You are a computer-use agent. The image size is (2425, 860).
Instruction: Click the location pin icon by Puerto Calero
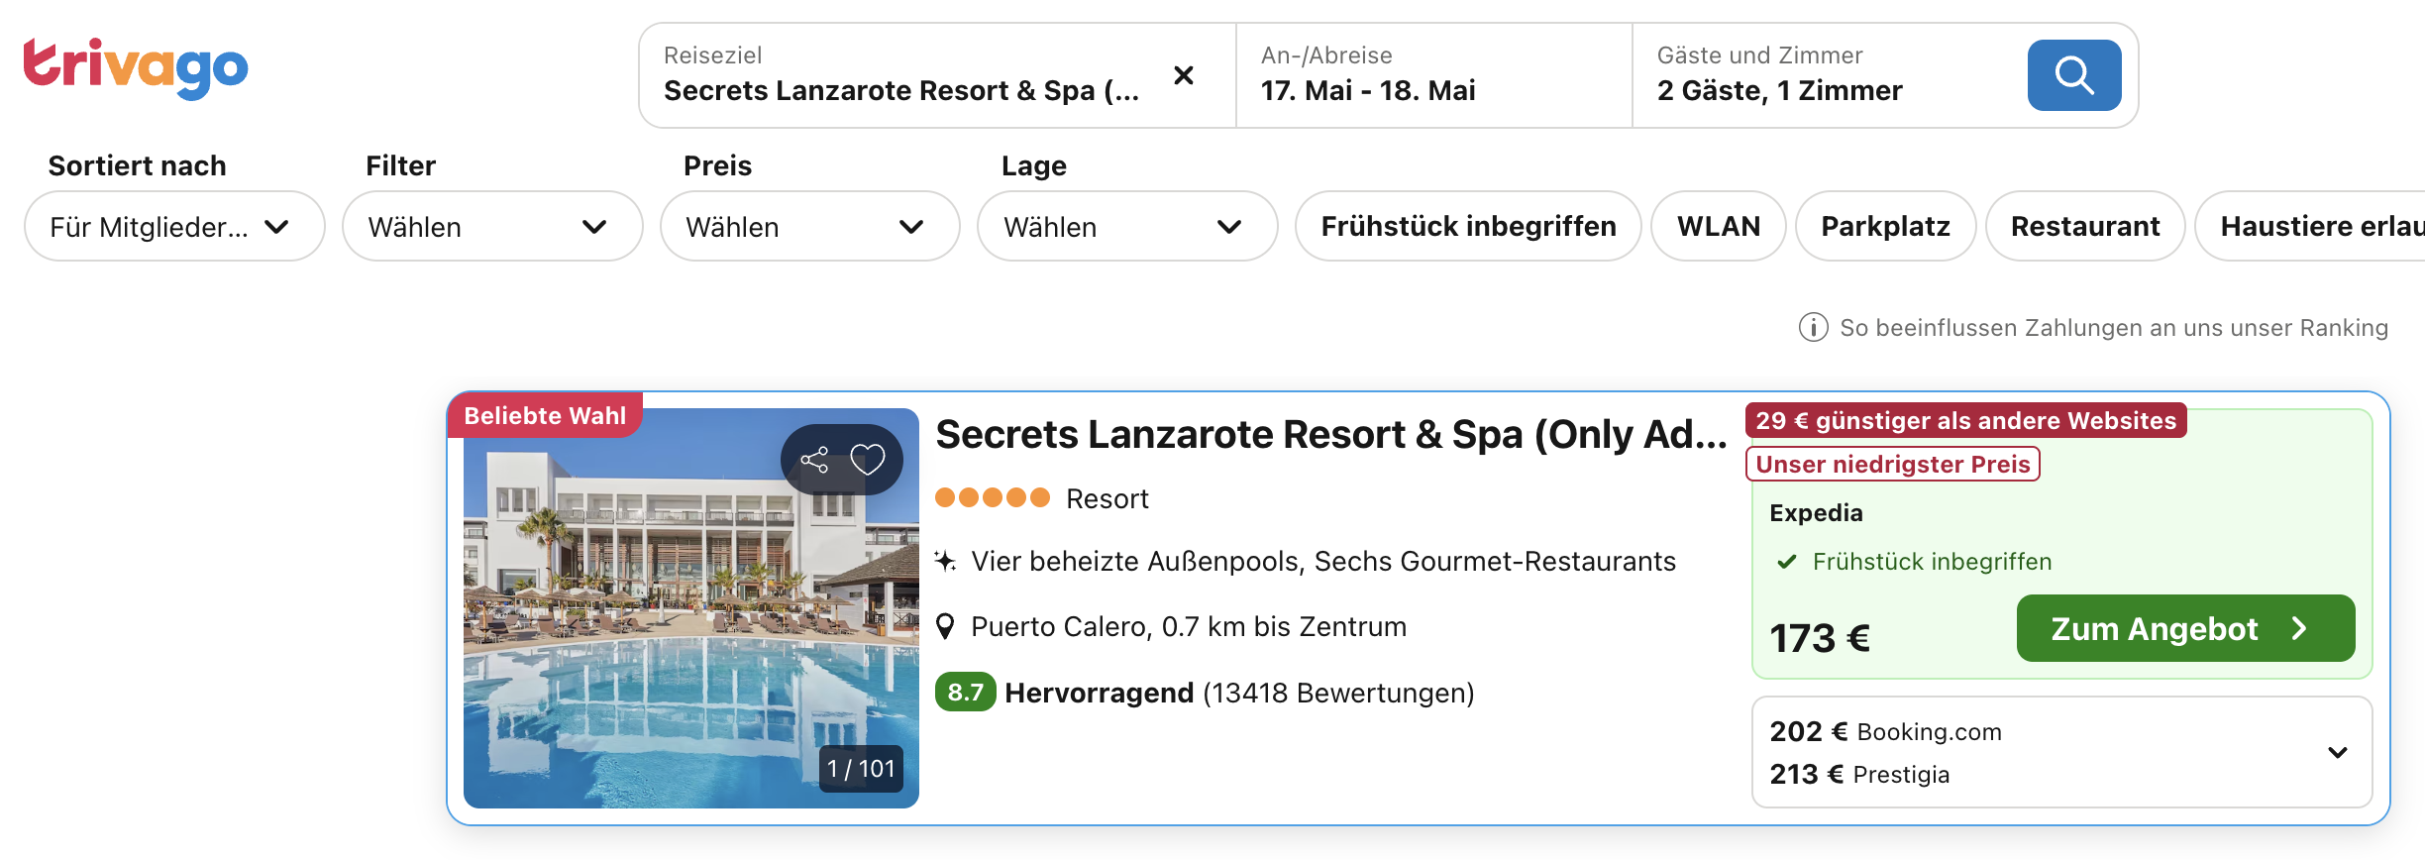(946, 626)
